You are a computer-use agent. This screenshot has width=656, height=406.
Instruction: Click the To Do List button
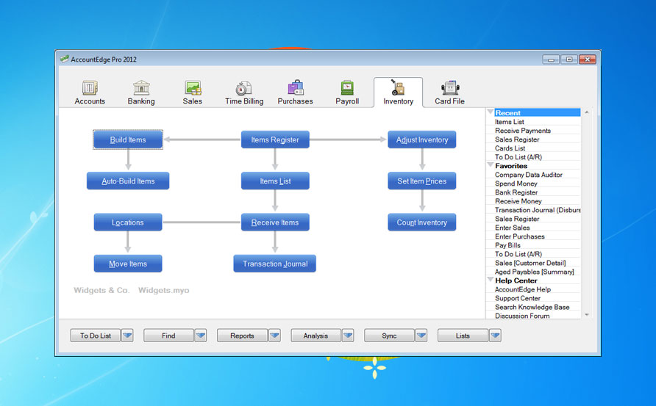pos(96,336)
